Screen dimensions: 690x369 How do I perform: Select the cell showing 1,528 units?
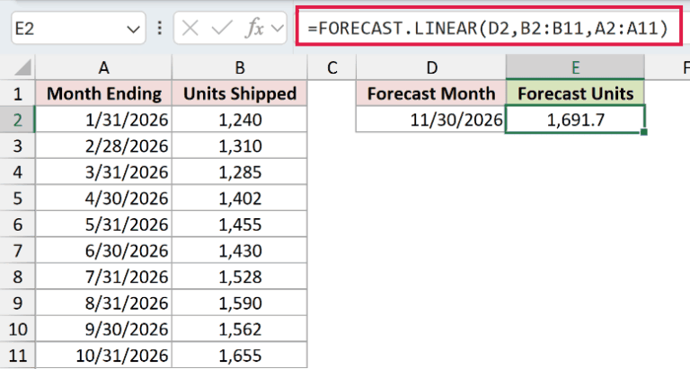239,277
